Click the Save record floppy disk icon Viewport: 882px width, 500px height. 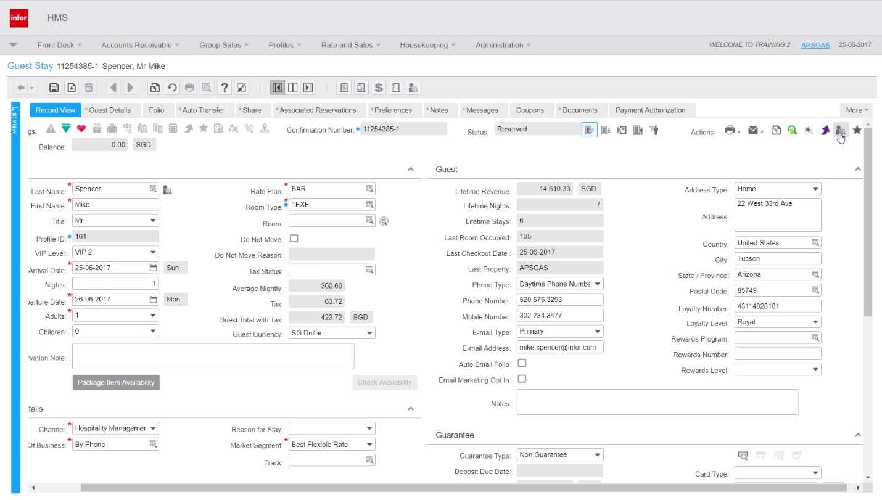click(54, 88)
